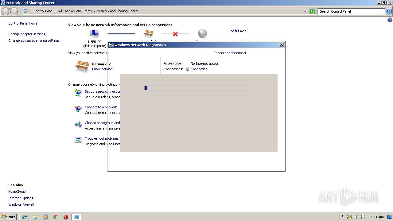
Task: Open Windows Media Player from the taskbar
Action: tap(45, 217)
